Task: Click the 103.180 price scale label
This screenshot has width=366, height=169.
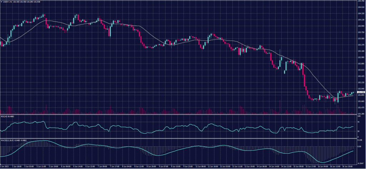Action: point(361,51)
